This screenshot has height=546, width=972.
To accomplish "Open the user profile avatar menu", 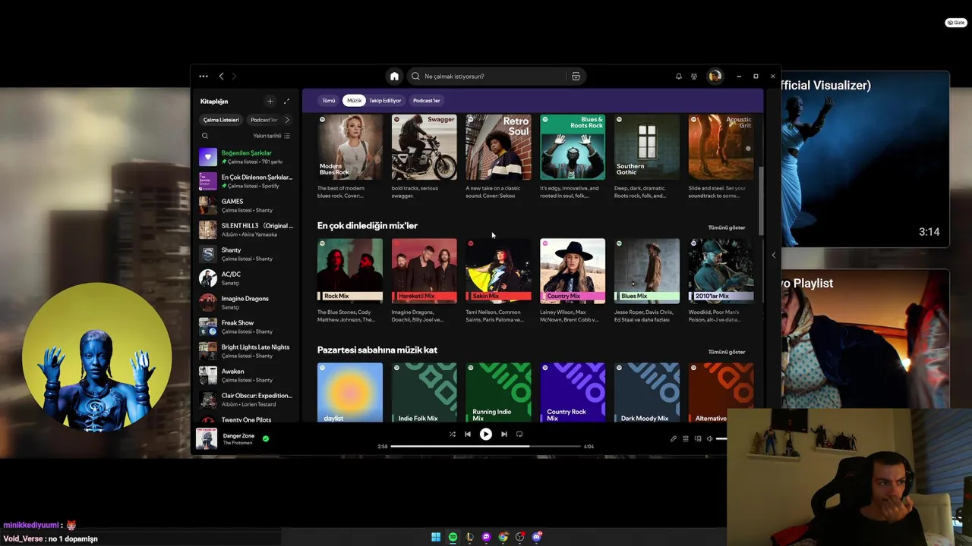I will pos(715,76).
